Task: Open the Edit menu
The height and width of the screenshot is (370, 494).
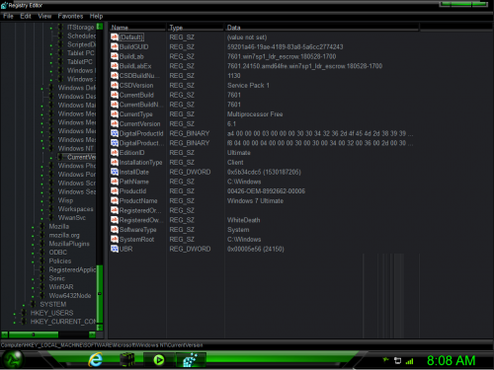Action: 26,16
